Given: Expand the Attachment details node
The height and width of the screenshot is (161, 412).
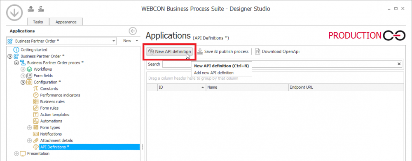Looking at the screenshot, I should coord(29,140).
